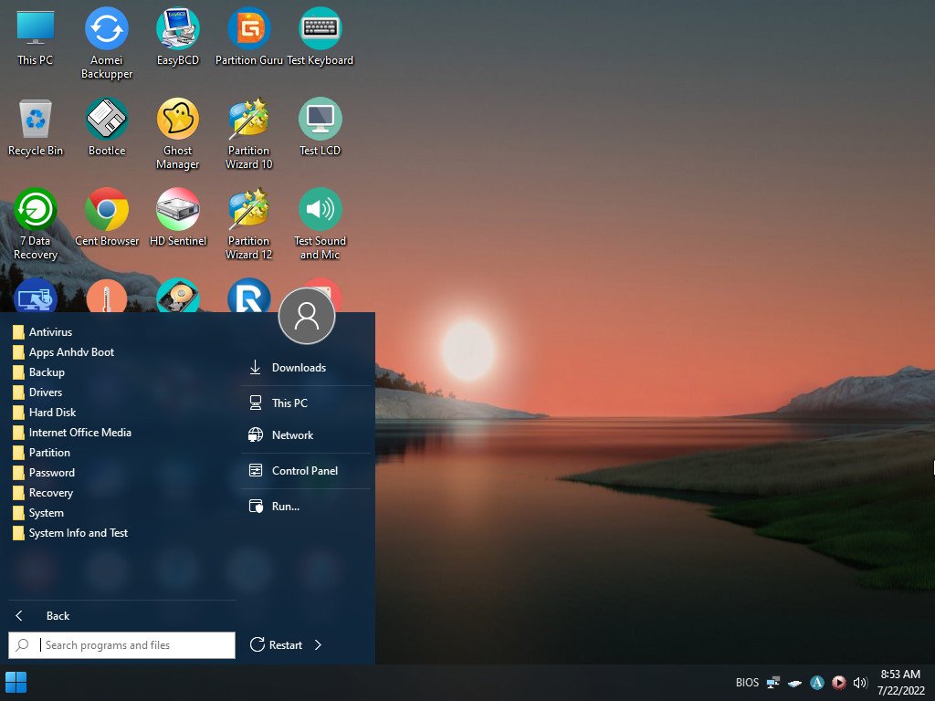This screenshot has height=701, width=935.
Task: Open BootIce desktop shortcut
Action: click(x=107, y=120)
